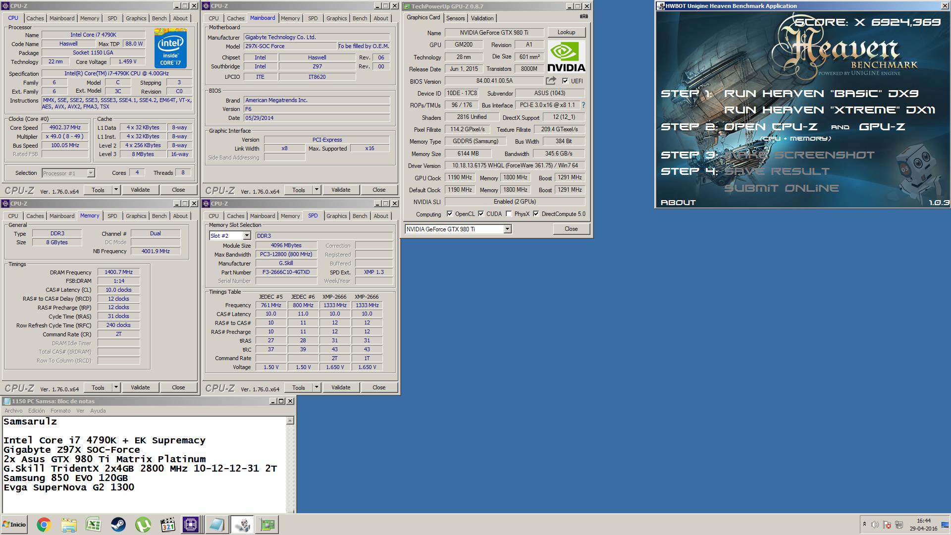
Task: Click Close button in GPU-Z
Action: point(571,229)
